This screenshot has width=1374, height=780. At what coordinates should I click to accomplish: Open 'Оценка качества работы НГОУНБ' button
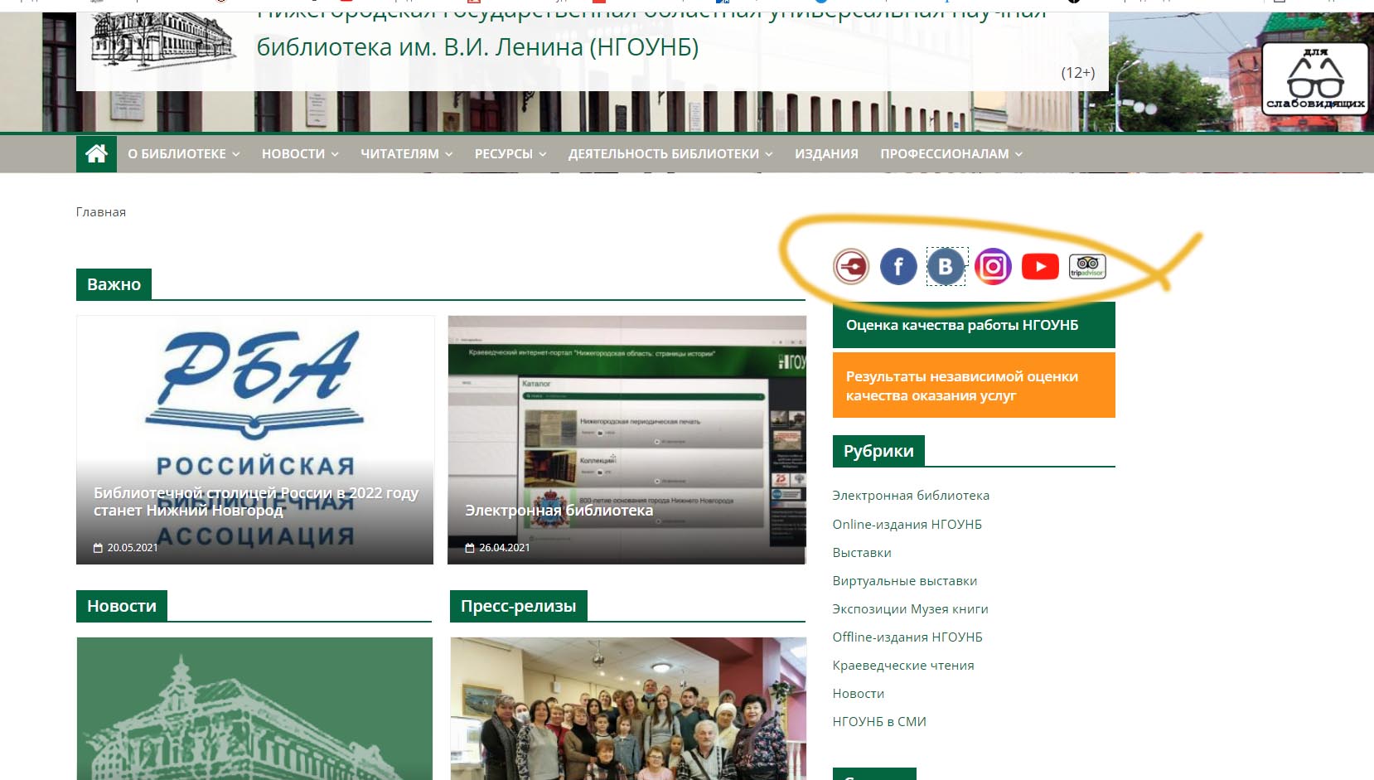point(974,325)
